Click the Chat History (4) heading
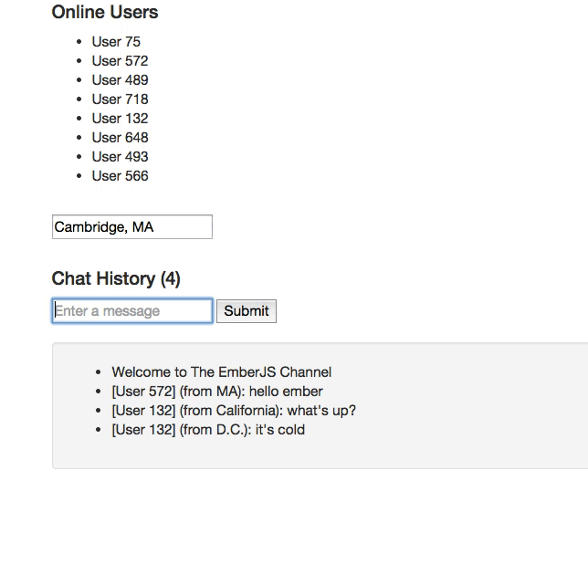 click(116, 279)
